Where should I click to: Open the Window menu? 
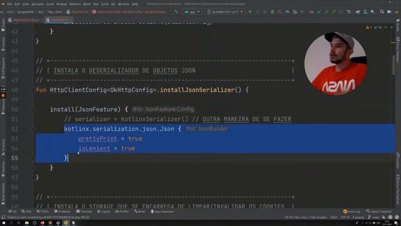click(123, 4)
